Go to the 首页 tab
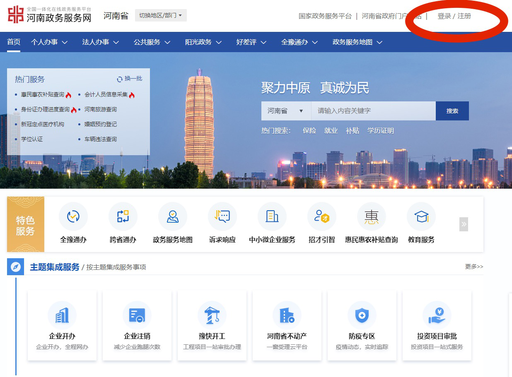The width and height of the screenshot is (512, 377). (14, 42)
